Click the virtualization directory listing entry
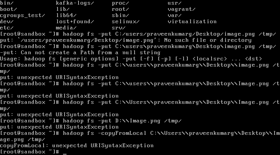The image size is (280, 155). click(192, 22)
